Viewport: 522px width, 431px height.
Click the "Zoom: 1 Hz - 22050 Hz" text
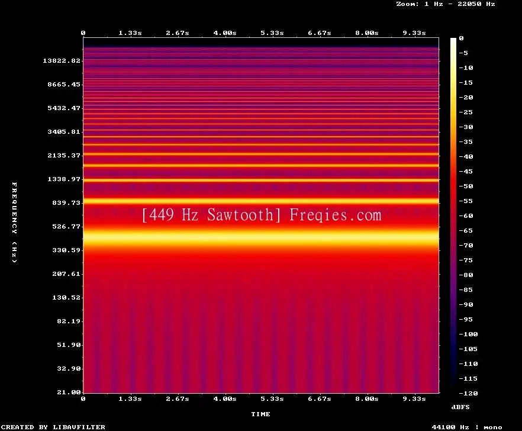pos(446,4)
